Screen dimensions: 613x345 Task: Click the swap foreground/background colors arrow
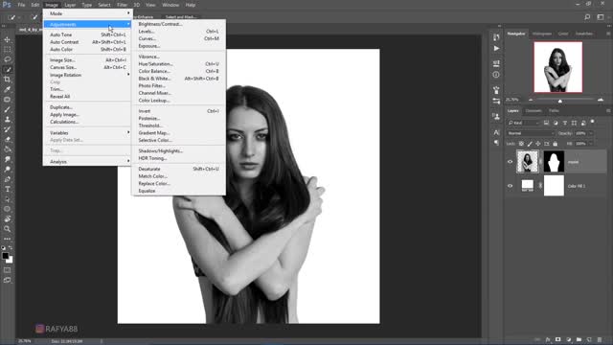(x=11, y=248)
